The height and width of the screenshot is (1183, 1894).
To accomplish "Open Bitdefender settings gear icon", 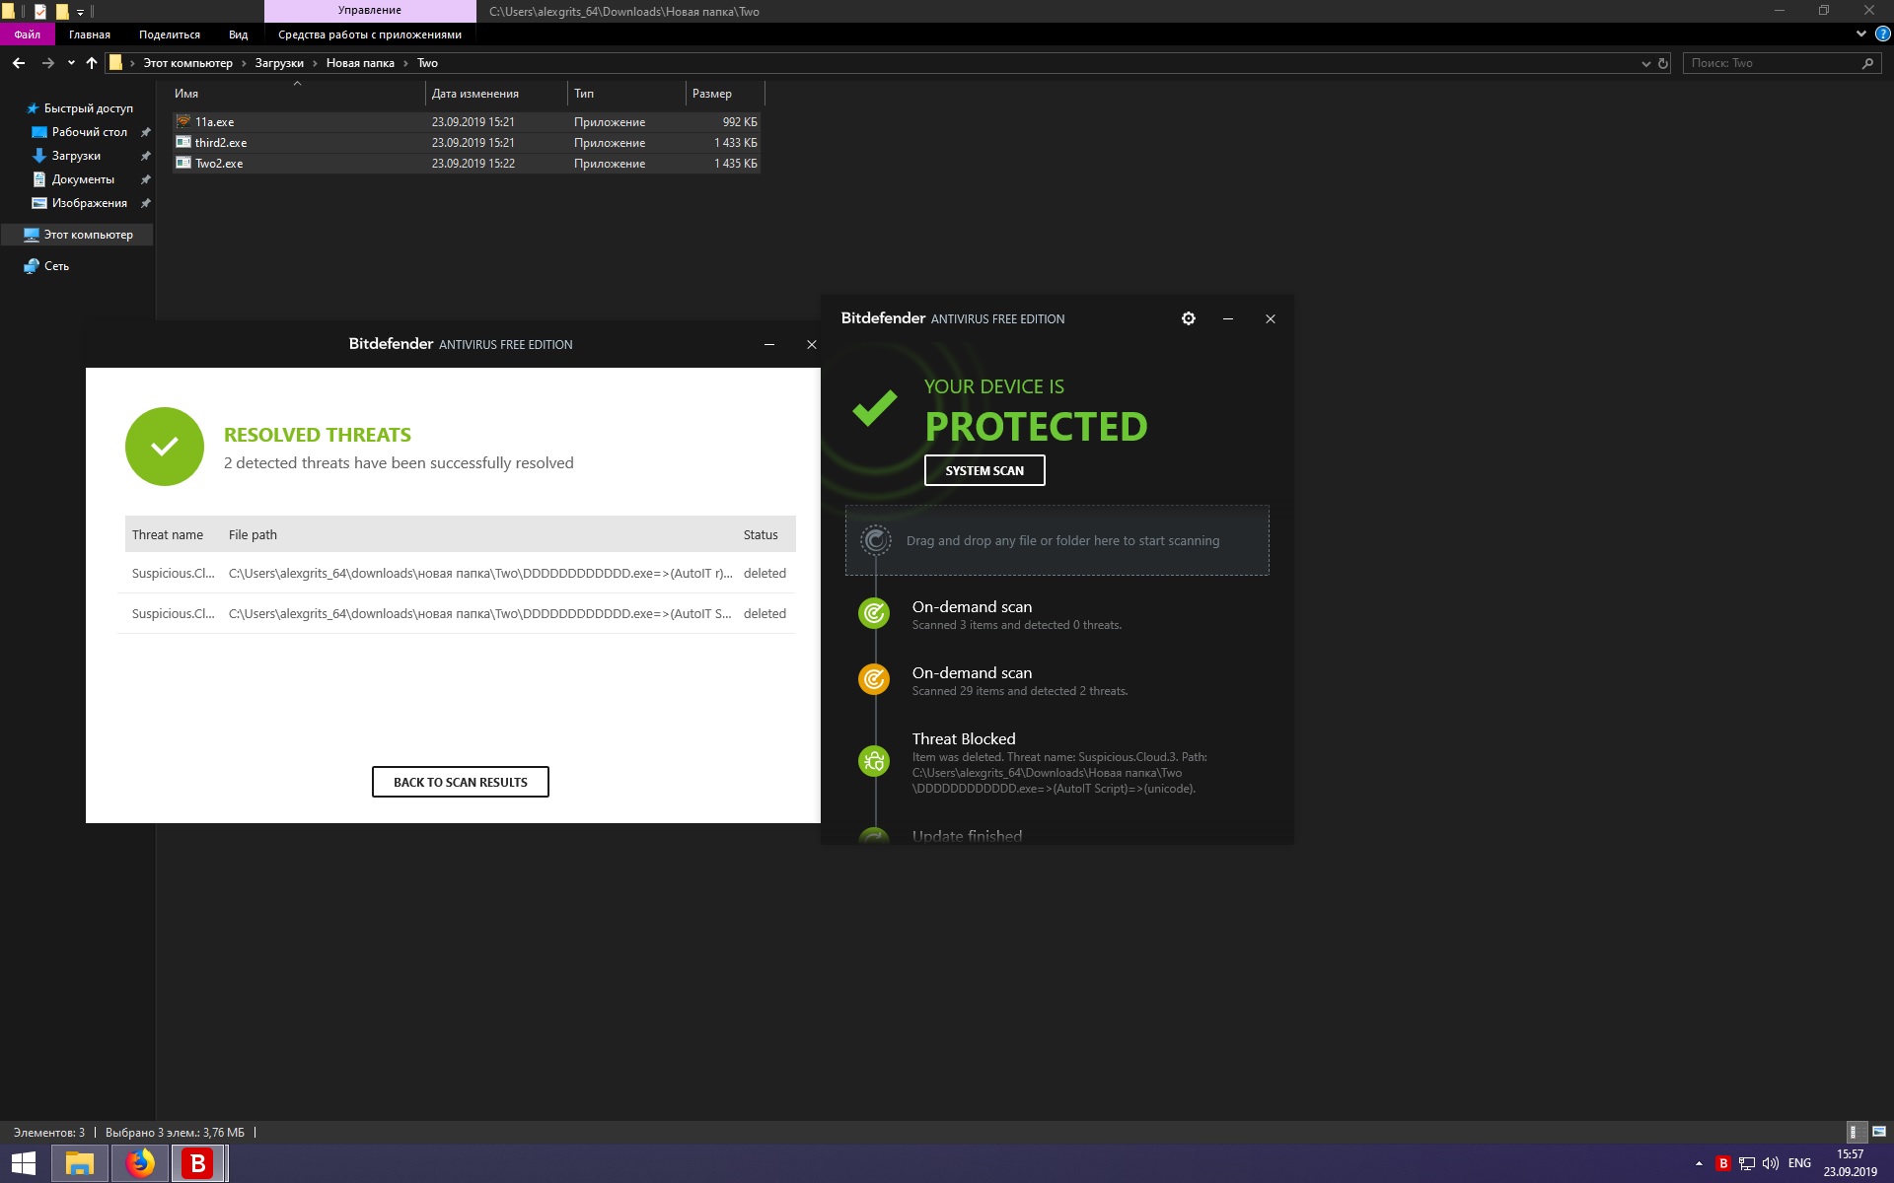I will tap(1188, 318).
